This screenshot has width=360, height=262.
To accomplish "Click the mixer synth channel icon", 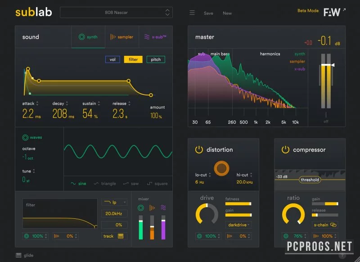I will pos(141,208).
